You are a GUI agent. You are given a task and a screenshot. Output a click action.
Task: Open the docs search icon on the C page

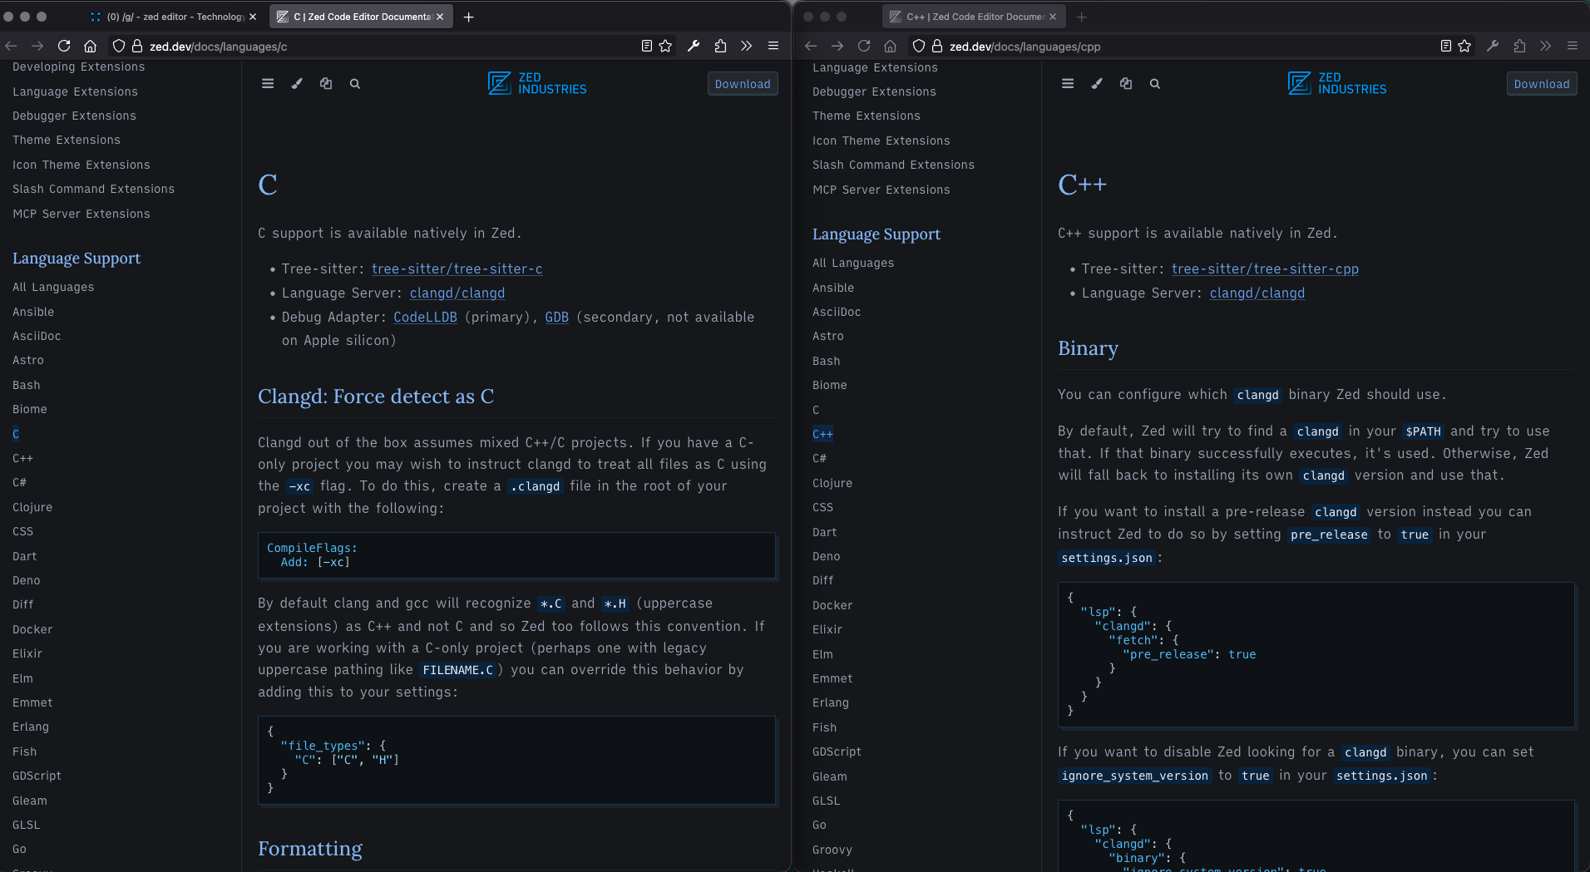[x=355, y=84]
